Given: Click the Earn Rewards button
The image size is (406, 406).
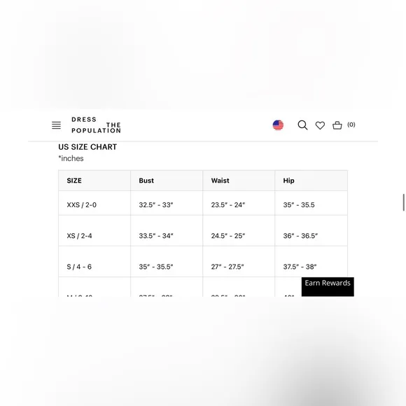Looking at the screenshot, I should pos(328,286).
